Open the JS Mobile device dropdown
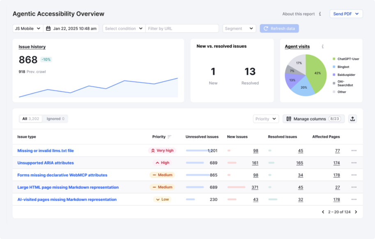Screen dimensions: 375x239 (x=28, y=28)
